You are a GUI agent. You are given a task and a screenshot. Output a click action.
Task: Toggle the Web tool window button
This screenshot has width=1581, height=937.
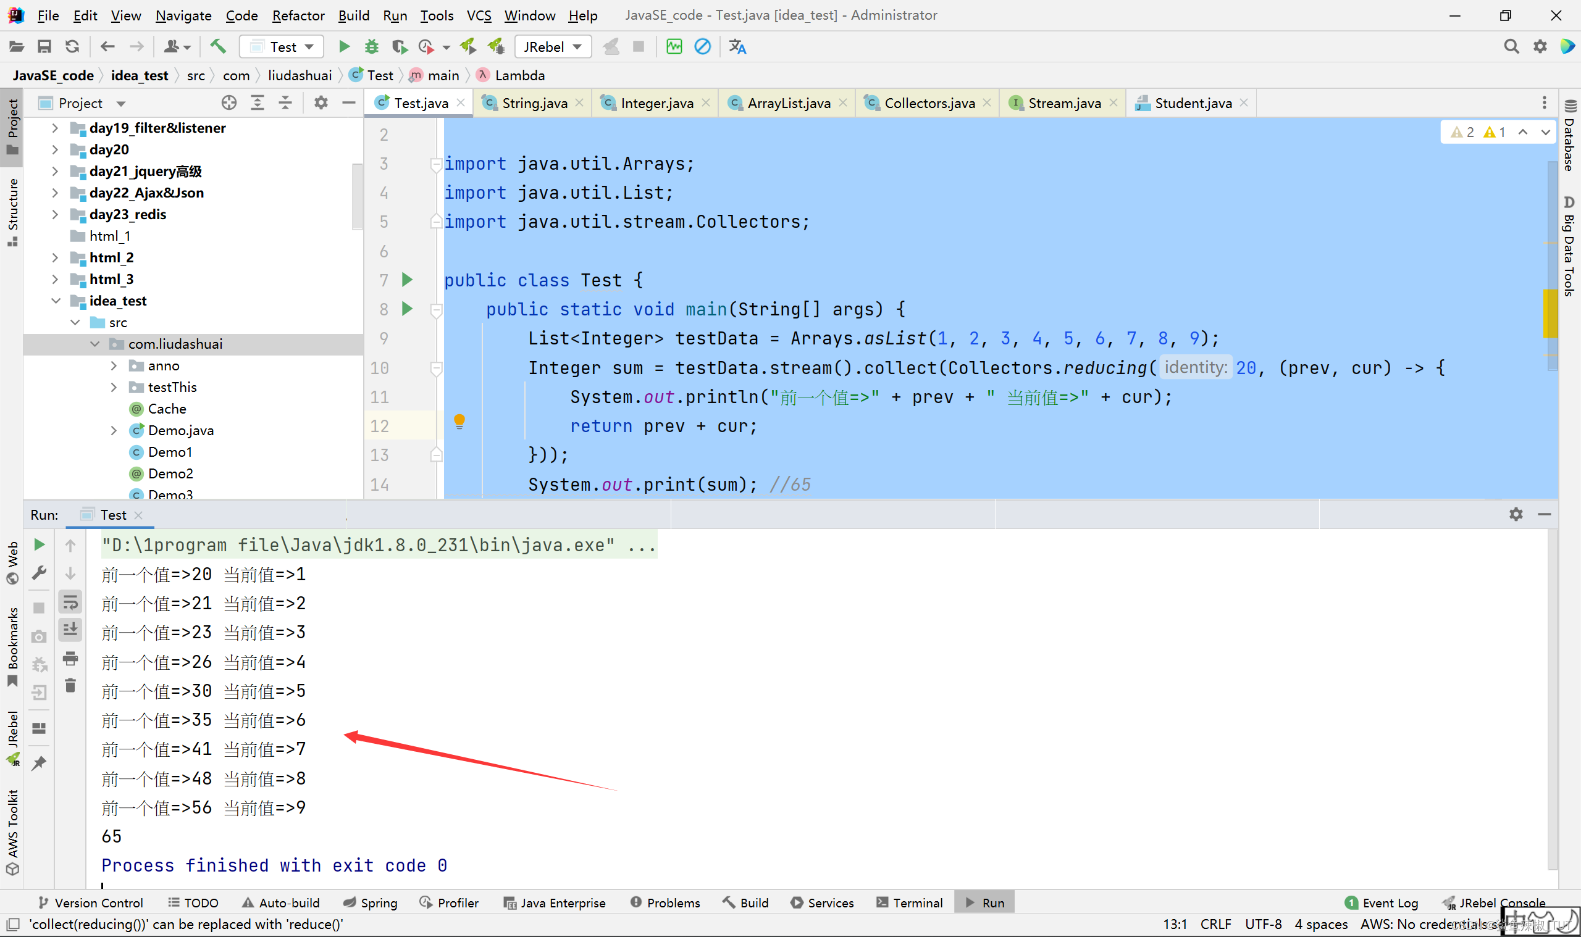click(x=12, y=562)
